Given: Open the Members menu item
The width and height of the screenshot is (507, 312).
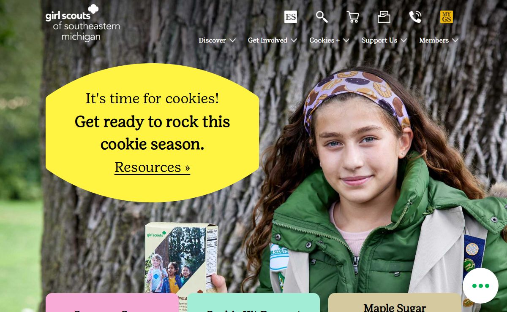Looking at the screenshot, I should point(434,40).
